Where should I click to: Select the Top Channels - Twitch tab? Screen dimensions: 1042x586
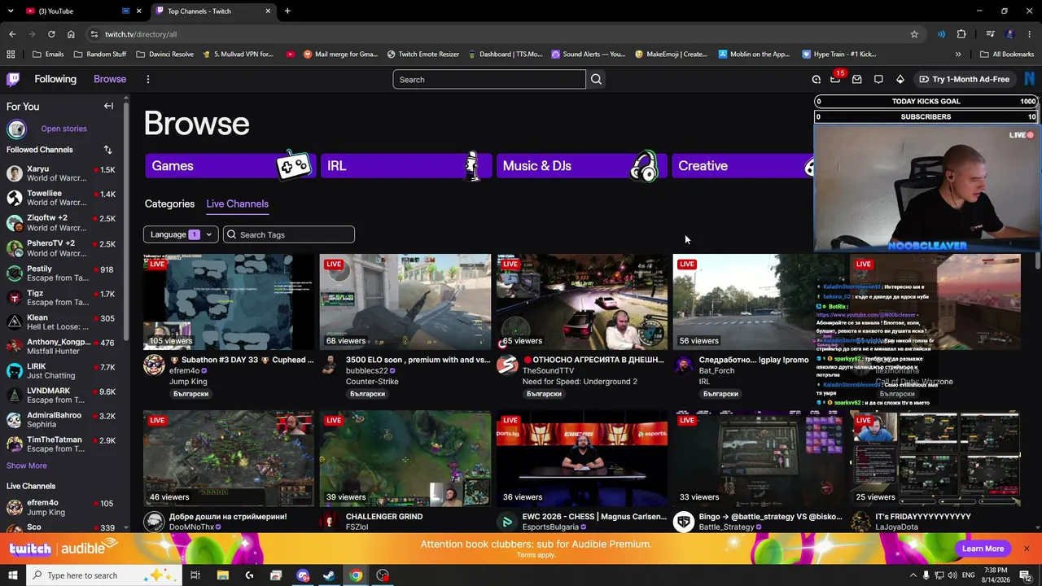click(x=214, y=11)
